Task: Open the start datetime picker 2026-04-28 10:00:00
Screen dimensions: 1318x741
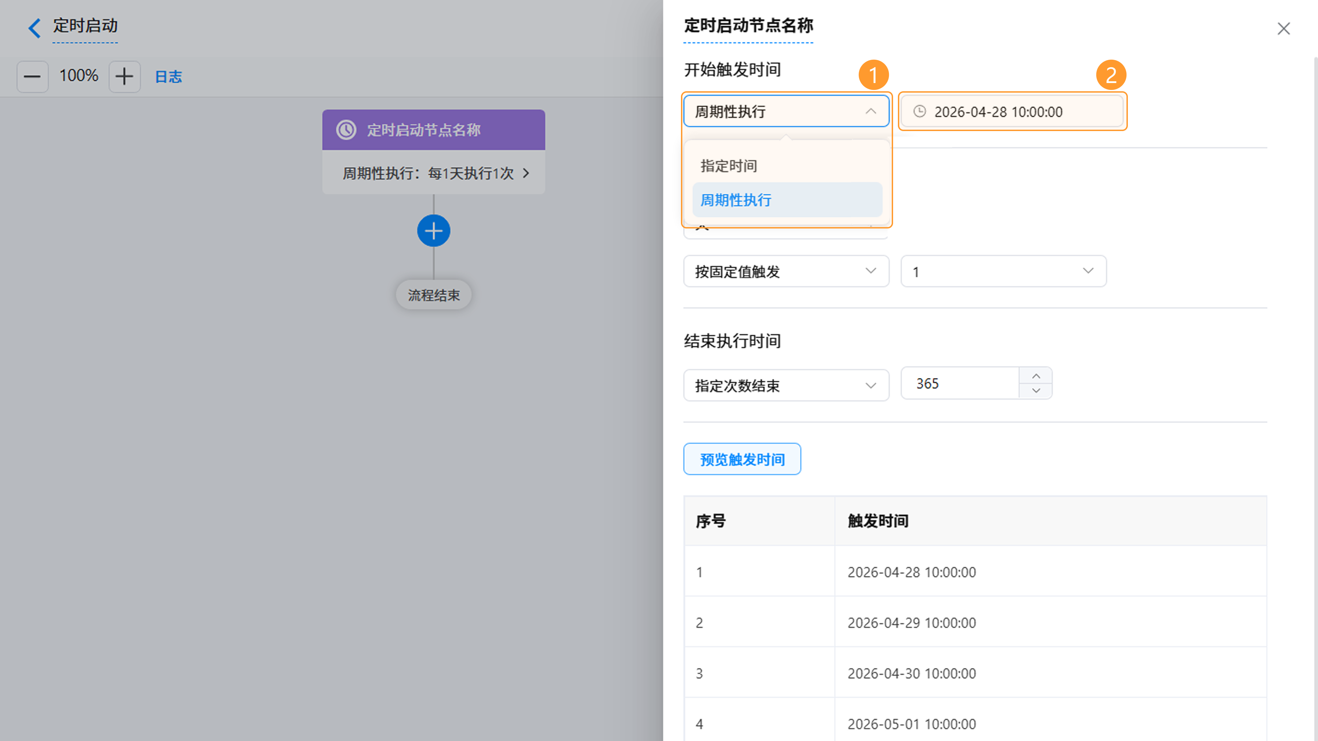Action: (1012, 111)
